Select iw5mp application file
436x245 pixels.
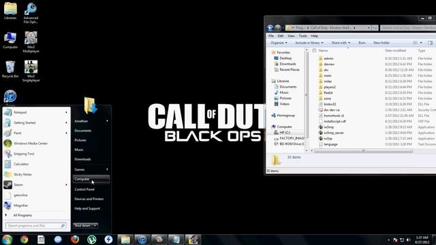328,127
